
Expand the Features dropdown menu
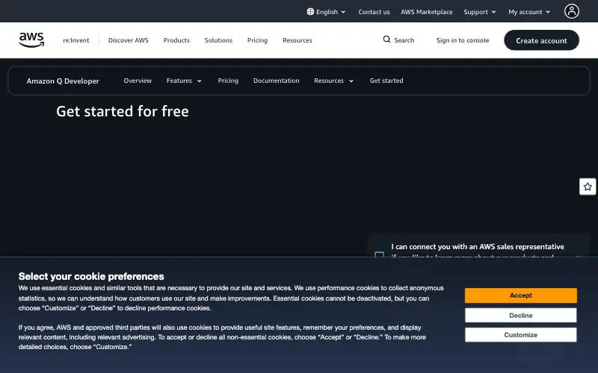coord(184,81)
